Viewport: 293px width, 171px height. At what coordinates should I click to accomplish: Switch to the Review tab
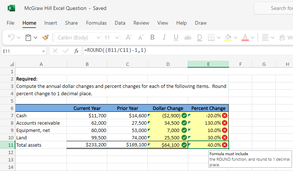click(x=141, y=23)
